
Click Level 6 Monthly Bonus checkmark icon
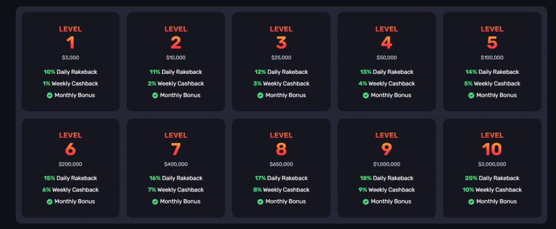[x=49, y=202]
